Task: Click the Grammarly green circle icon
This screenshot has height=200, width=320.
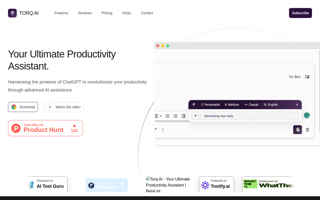Action: coord(306,115)
